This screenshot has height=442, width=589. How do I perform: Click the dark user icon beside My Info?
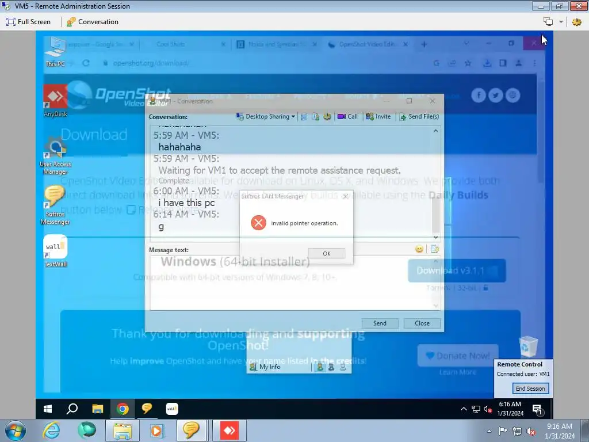331,367
